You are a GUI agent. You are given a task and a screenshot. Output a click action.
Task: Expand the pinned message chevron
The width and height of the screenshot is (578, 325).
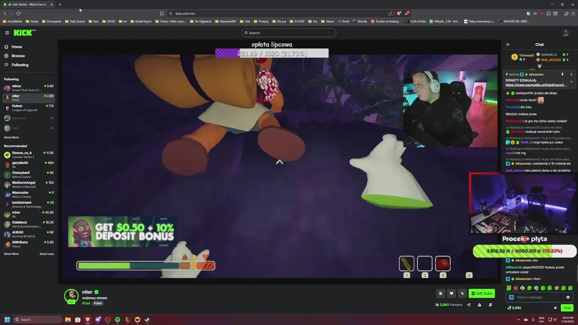(571, 82)
